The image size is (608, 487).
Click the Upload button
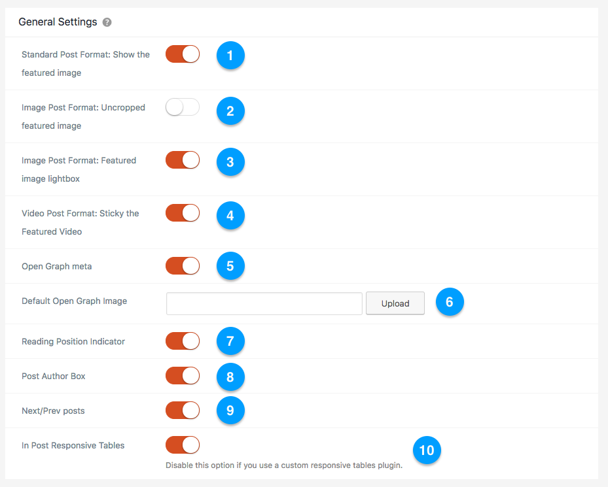click(395, 303)
